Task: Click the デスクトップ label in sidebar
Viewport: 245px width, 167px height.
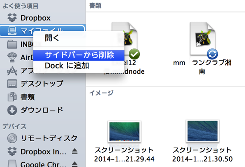Action: point(42,84)
